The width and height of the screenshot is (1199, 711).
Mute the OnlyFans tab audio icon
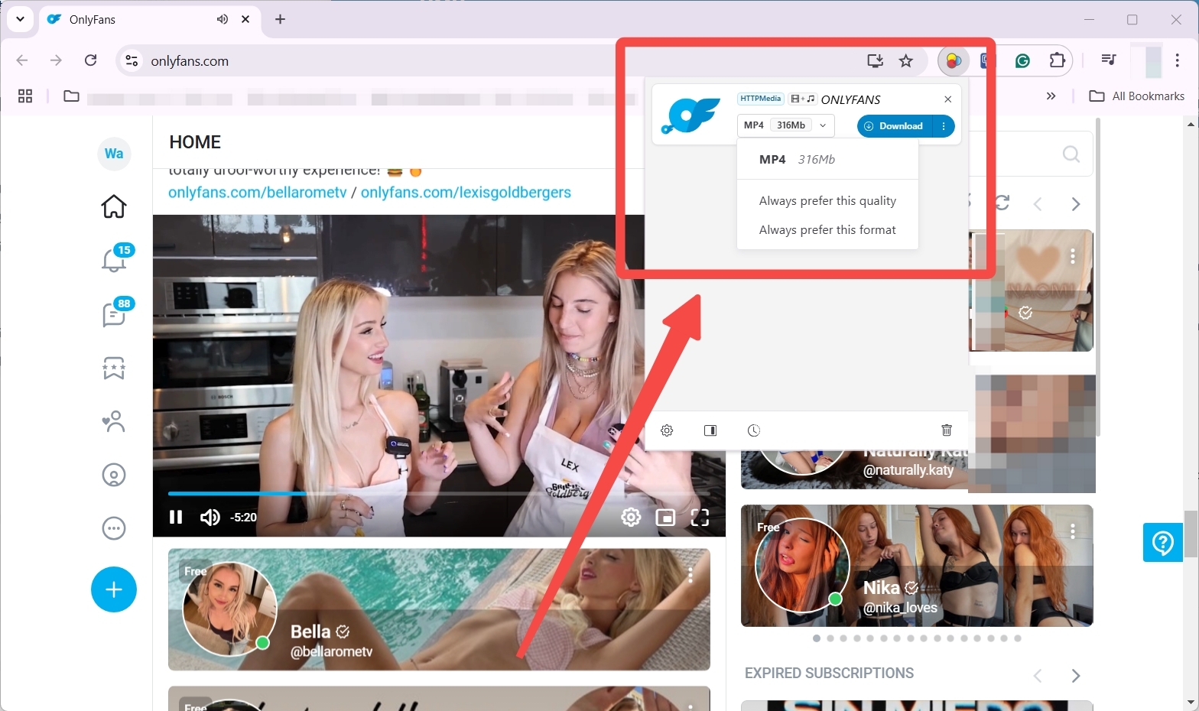(x=223, y=19)
